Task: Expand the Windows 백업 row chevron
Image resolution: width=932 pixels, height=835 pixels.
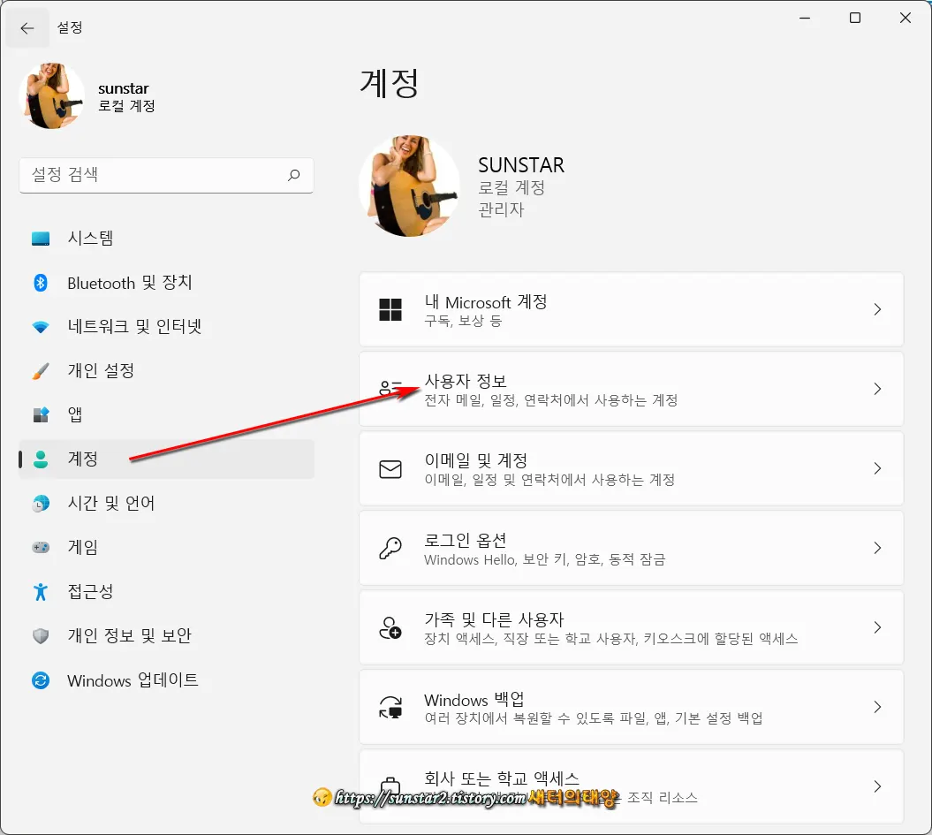Action: point(877,707)
